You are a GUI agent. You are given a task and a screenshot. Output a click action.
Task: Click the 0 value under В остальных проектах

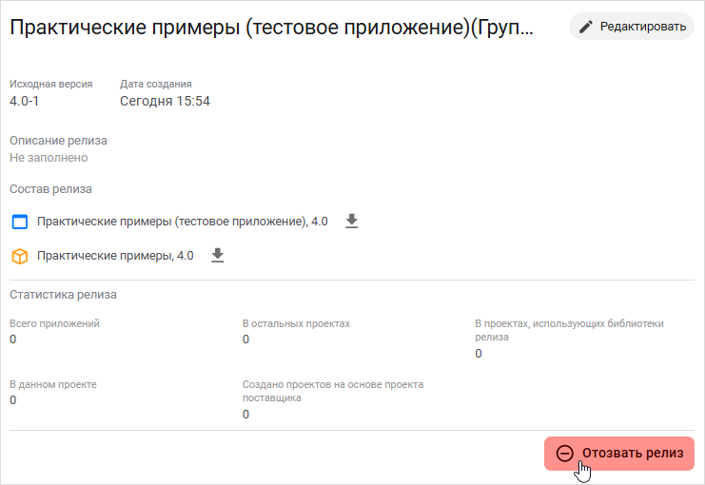[x=245, y=339]
